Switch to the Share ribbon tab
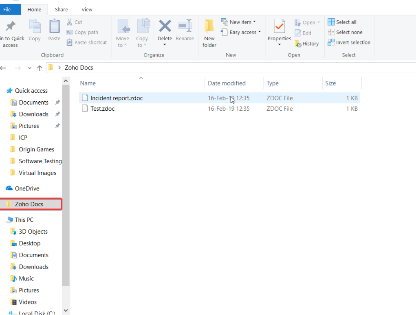The height and width of the screenshot is (315, 416). pyautogui.click(x=61, y=9)
